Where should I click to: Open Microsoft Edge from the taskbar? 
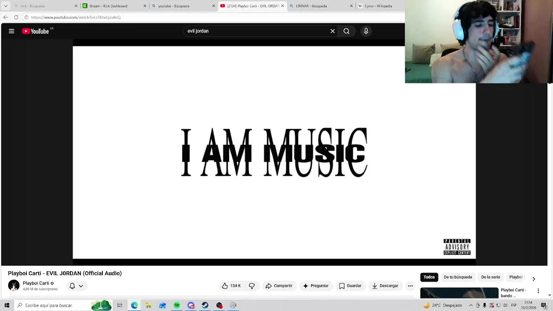point(134,305)
